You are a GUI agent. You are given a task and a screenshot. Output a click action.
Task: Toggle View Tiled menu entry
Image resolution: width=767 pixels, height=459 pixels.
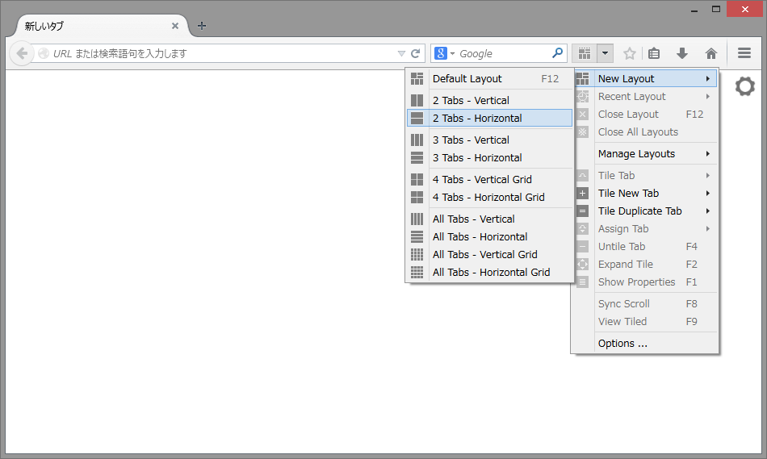tap(645, 322)
